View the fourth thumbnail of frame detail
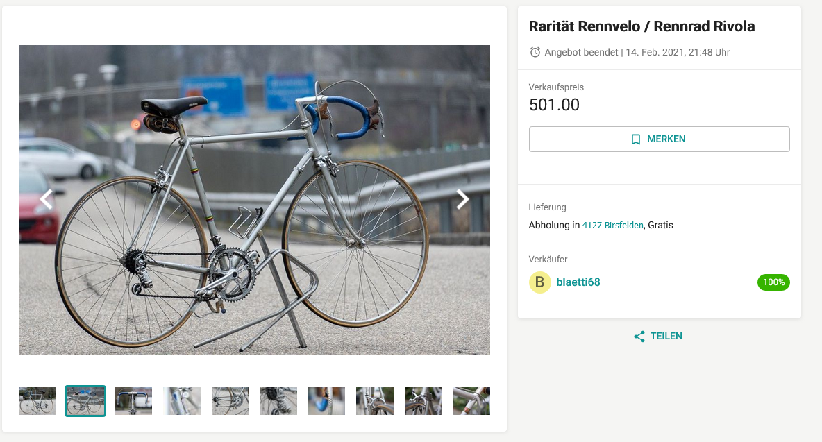Screen dimensions: 822x442 tap(182, 401)
